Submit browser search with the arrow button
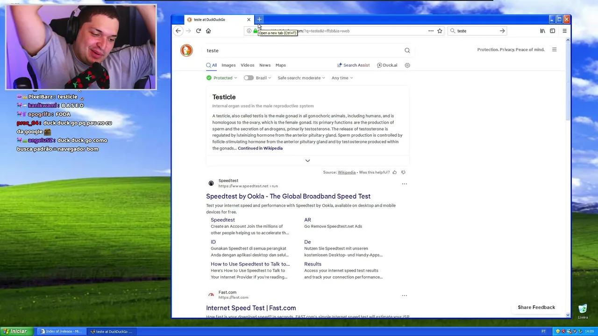Viewport: 598px width, 336px height. click(x=502, y=31)
